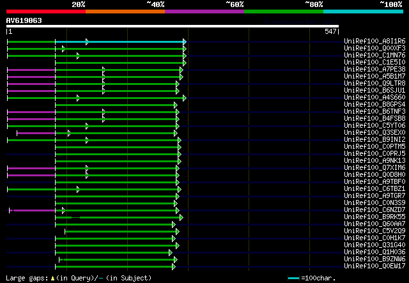Select the UniRef100_B6SJU1 label
Image resolution: width=409 pixels, height=283 pixels.
pos(375,91)
